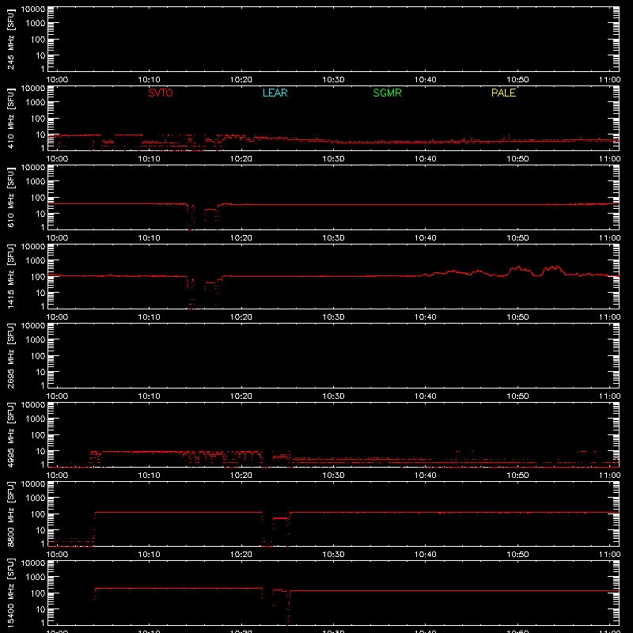Image resolution: width=633 pixels, height=633 pixels.
Task: Click the 100 tick on 410 MHz axis
Action: (x=38, y=119)
